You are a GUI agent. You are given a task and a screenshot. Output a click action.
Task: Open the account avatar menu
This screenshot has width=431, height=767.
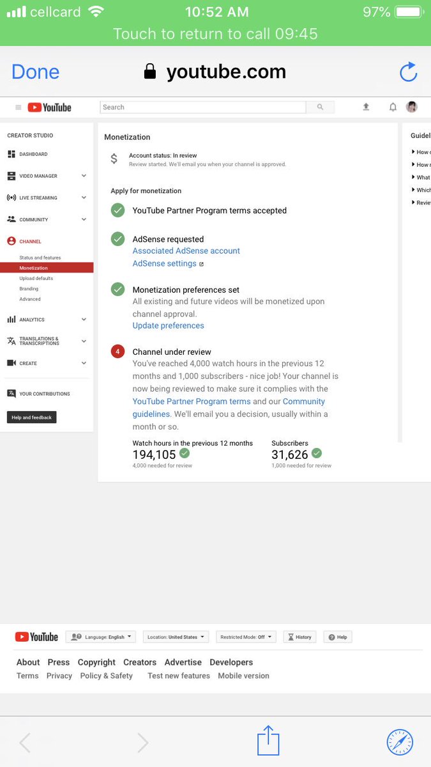412,107
